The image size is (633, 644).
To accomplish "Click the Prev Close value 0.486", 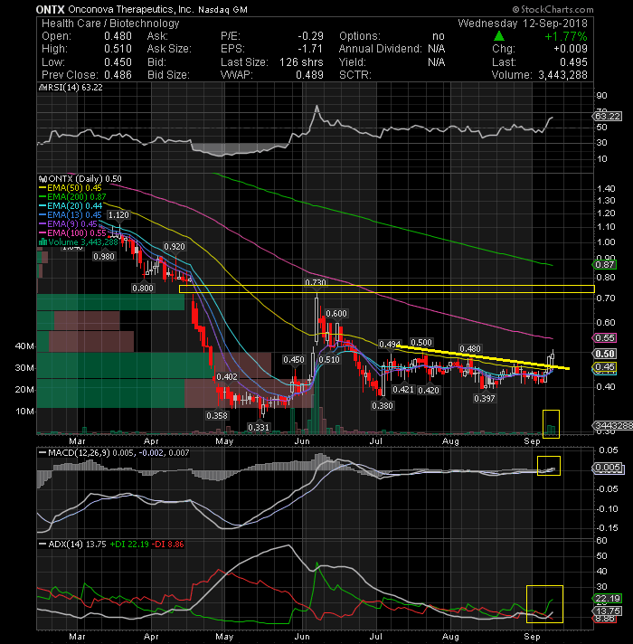I will (x=118, y=75).
